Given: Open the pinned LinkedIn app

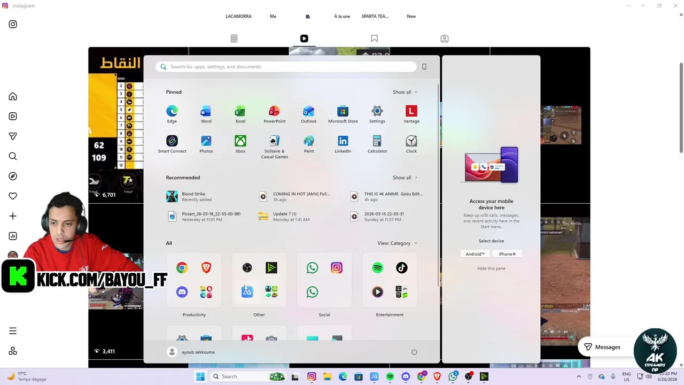Looking at the screenshot, I should click(343, 144).
